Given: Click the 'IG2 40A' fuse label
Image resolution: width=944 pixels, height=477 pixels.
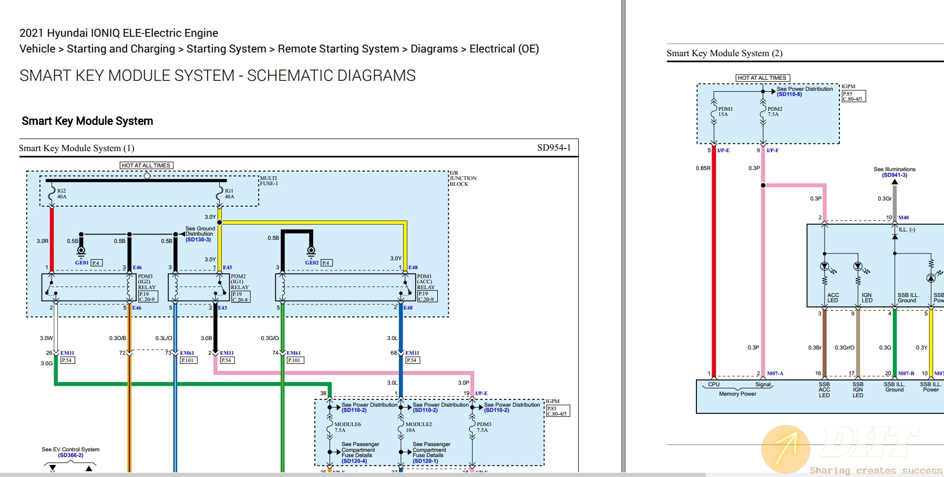Looking at the screenshot, I should tap(62, 194).
